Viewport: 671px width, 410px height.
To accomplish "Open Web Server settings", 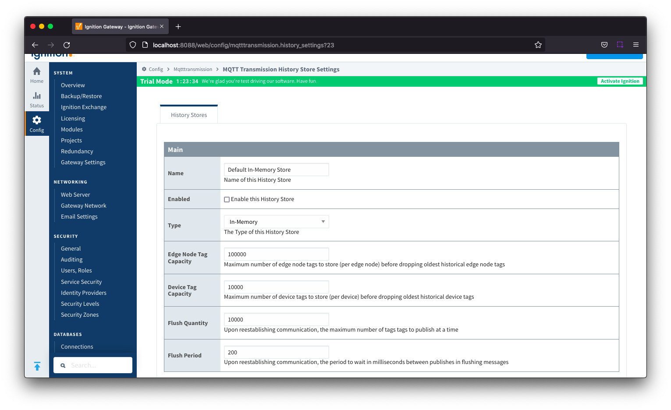I will pos(75,194).
